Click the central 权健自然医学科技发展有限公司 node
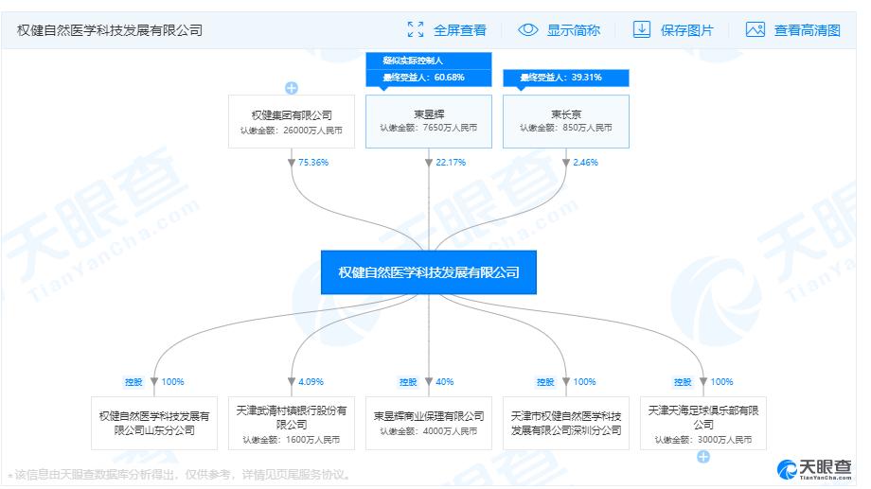 428,272
